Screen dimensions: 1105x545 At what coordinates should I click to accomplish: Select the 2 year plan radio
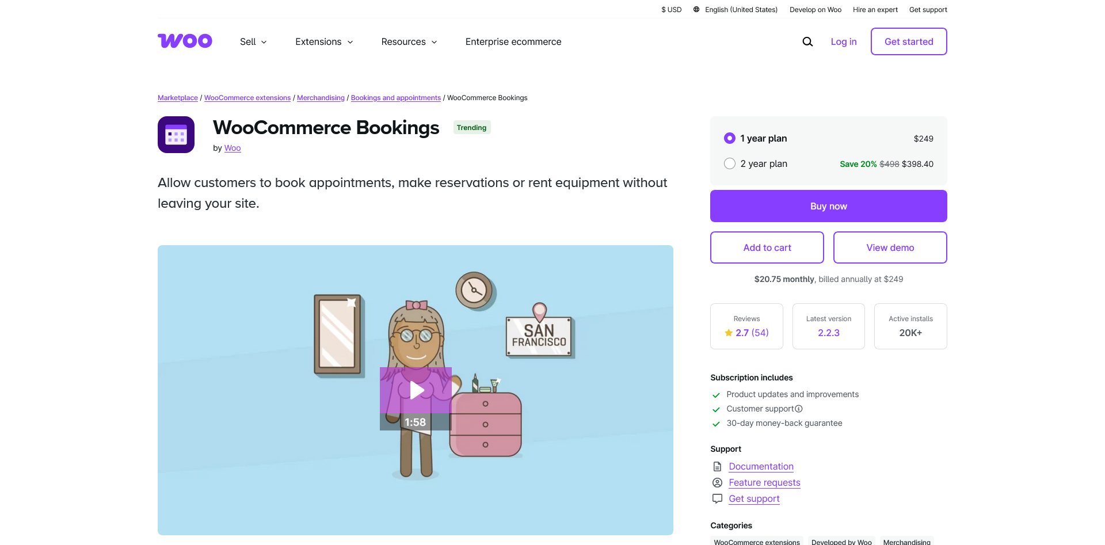tap(730, 163)
